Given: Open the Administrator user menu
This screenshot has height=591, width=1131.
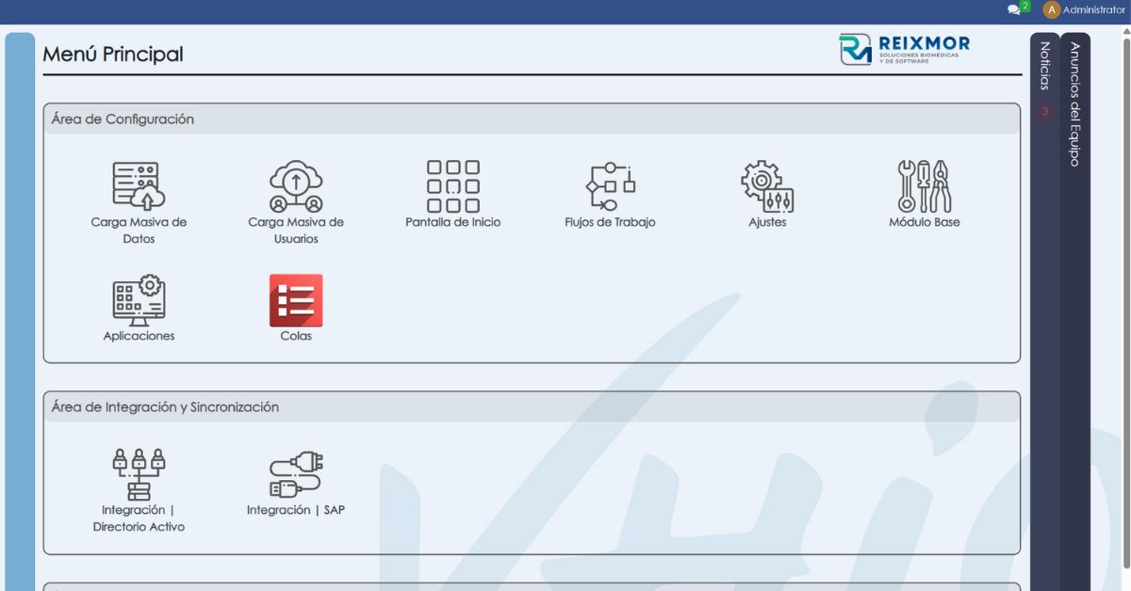Looking at the screenshot, I should tap(1093, 9).
